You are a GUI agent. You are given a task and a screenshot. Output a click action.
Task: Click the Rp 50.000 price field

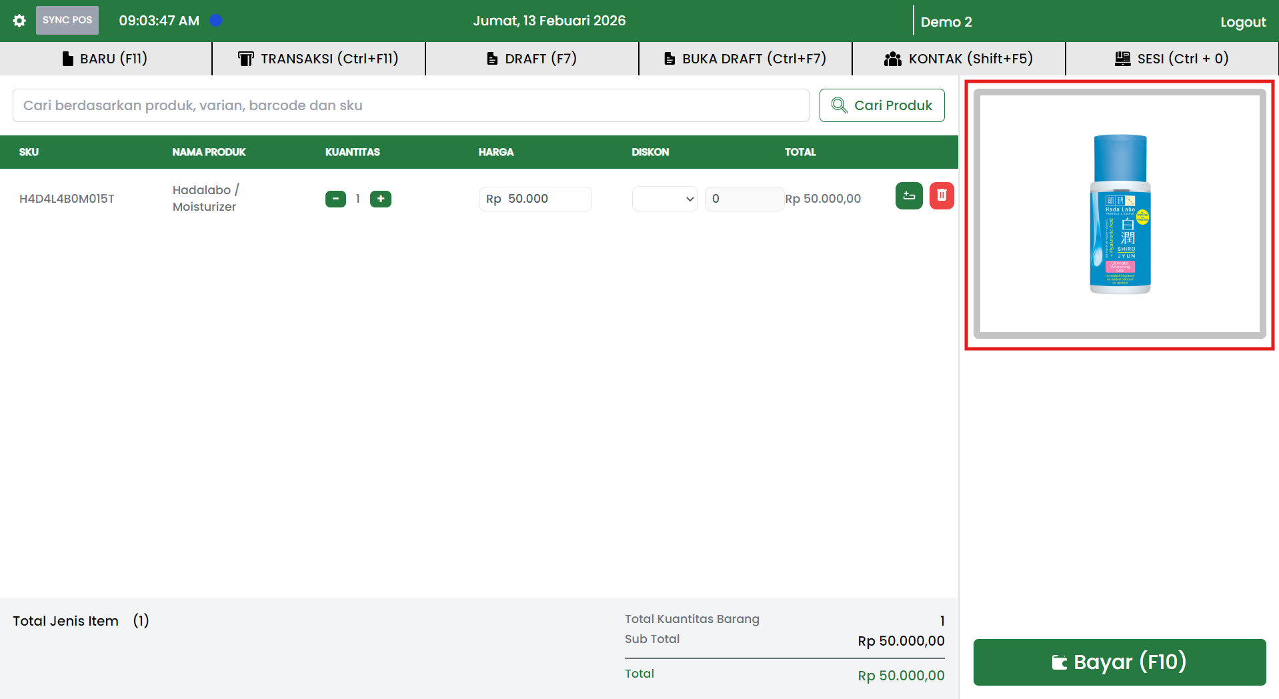535,199
